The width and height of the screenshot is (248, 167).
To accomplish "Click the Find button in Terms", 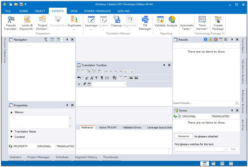I will pyautogui.click(x=233, y=149).
